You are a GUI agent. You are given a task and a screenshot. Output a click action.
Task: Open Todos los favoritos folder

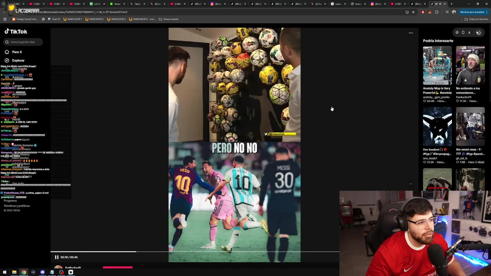tap(476, 19)
